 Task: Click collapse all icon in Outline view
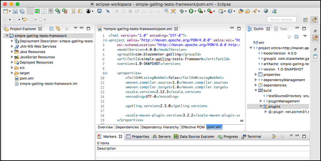296,36
